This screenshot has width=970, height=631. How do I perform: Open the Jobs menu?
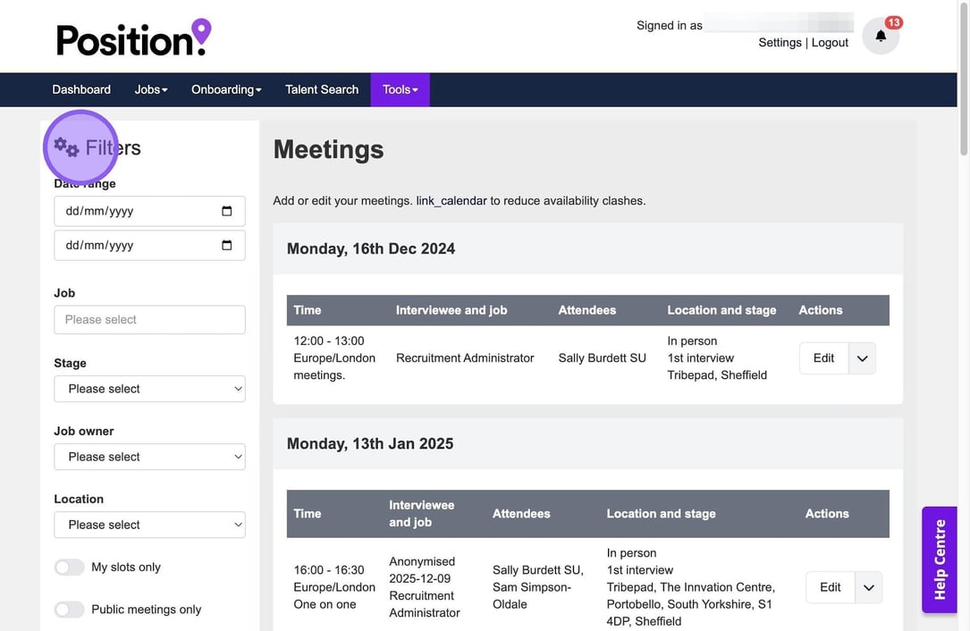coord(150,89)
